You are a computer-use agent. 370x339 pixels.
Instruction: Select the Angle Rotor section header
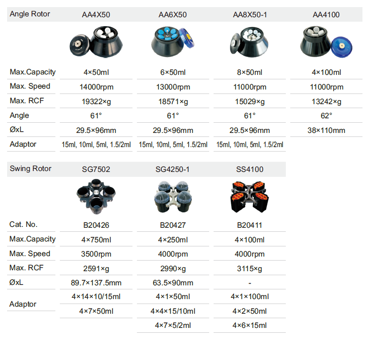click(x=30, y=14)
